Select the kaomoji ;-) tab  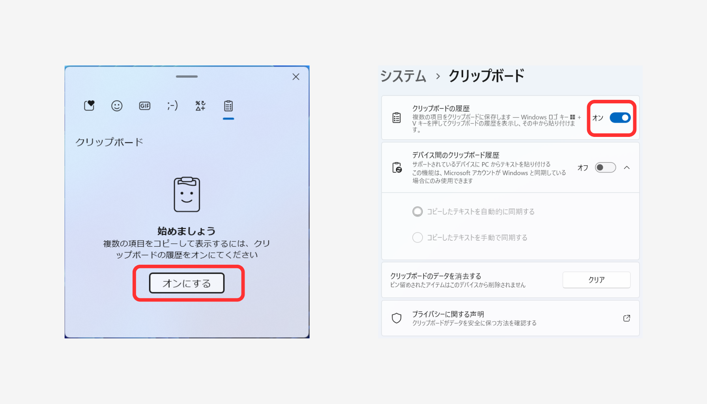[x=172, y=106]
